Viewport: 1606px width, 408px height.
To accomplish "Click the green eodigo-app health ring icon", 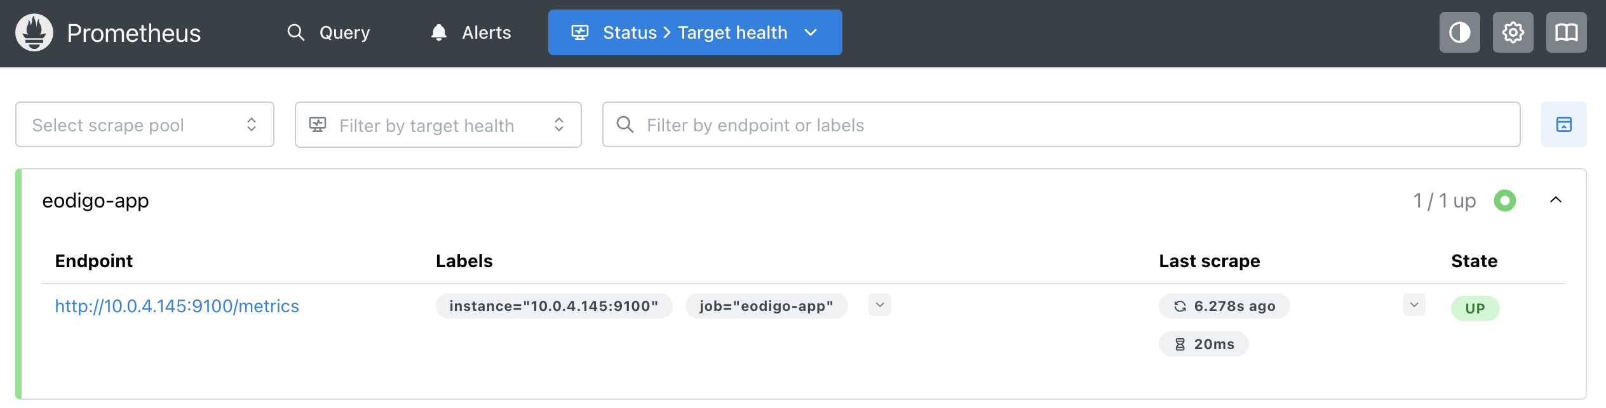I will pyautogui.click(x=1504, y=201).
